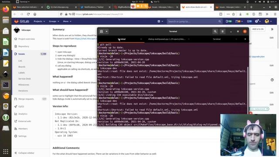Open the Terminal hamburger menu
This screenshot has height=157, width=279.
point(222,31)
